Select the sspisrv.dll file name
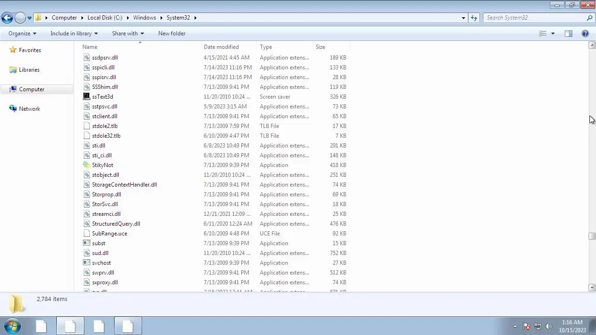Screen dimensions: 596x335 104,77
